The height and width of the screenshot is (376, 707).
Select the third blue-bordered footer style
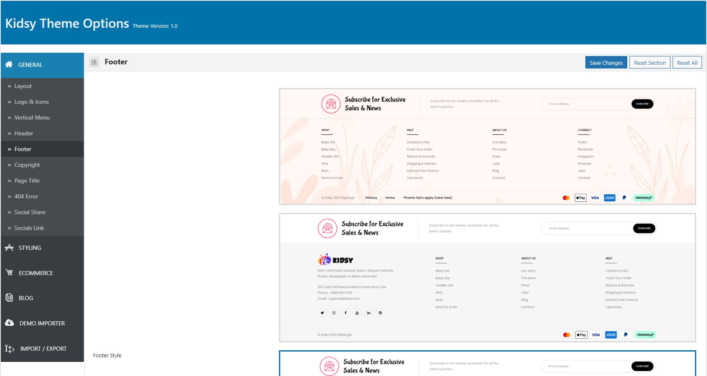(x=487, y=364)
